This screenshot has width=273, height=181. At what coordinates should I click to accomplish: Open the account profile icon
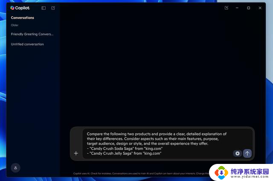tap(15, 168)
